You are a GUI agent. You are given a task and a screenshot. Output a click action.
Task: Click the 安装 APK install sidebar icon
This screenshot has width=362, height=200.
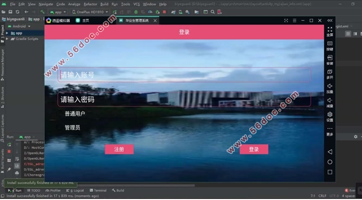(x=330, y=60)
